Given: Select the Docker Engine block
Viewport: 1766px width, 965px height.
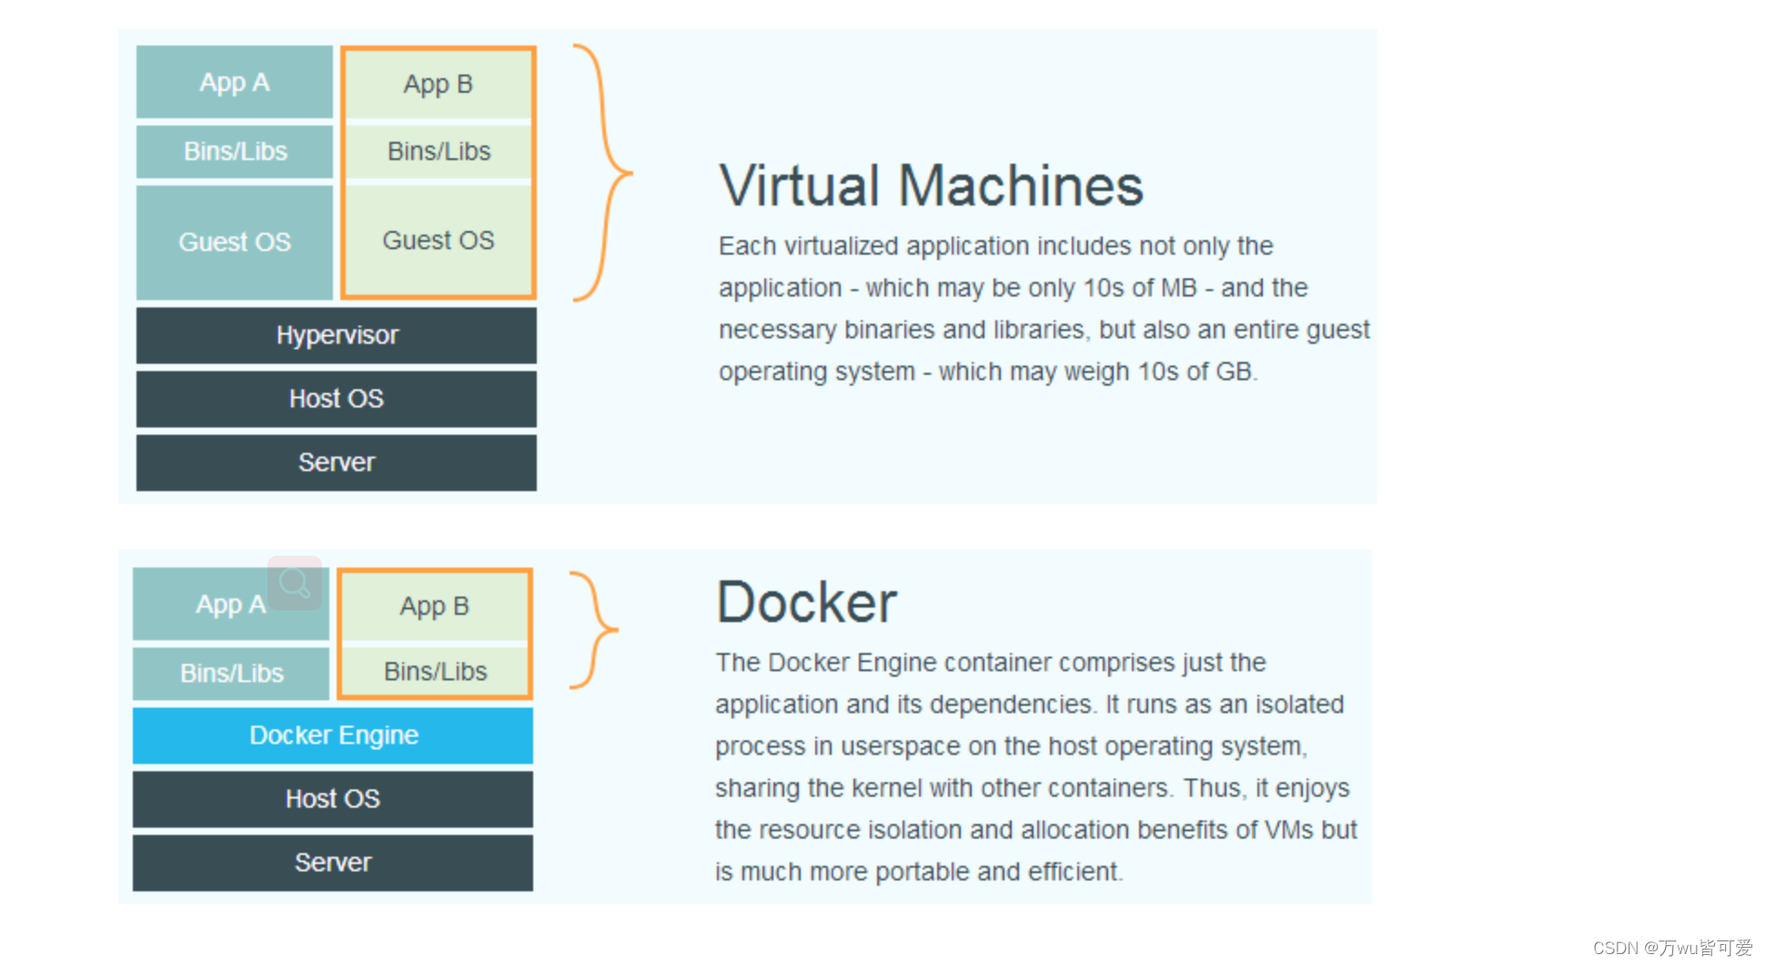Looking at the screenshot, I should [x=333, y=736].
